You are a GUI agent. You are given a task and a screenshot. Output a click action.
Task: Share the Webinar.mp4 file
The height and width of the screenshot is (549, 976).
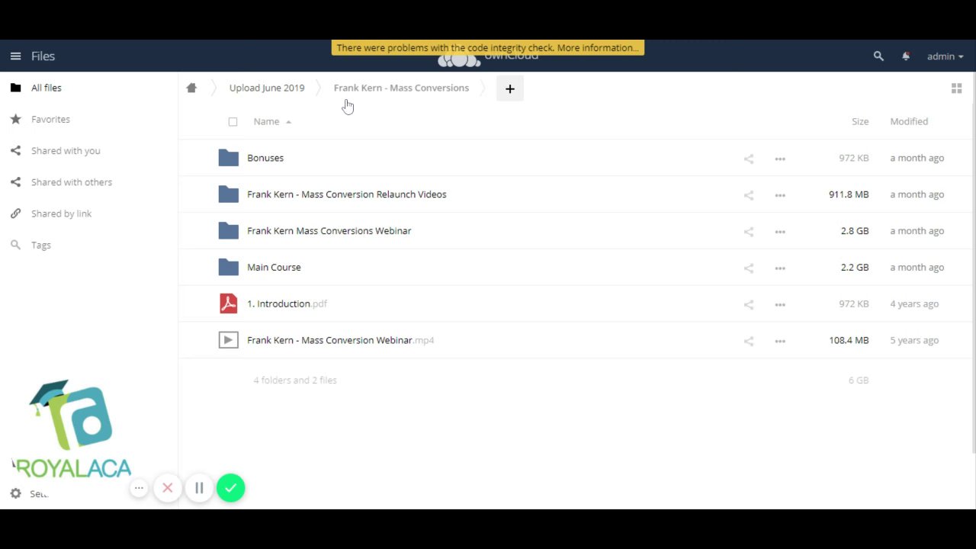pos(749,342)
